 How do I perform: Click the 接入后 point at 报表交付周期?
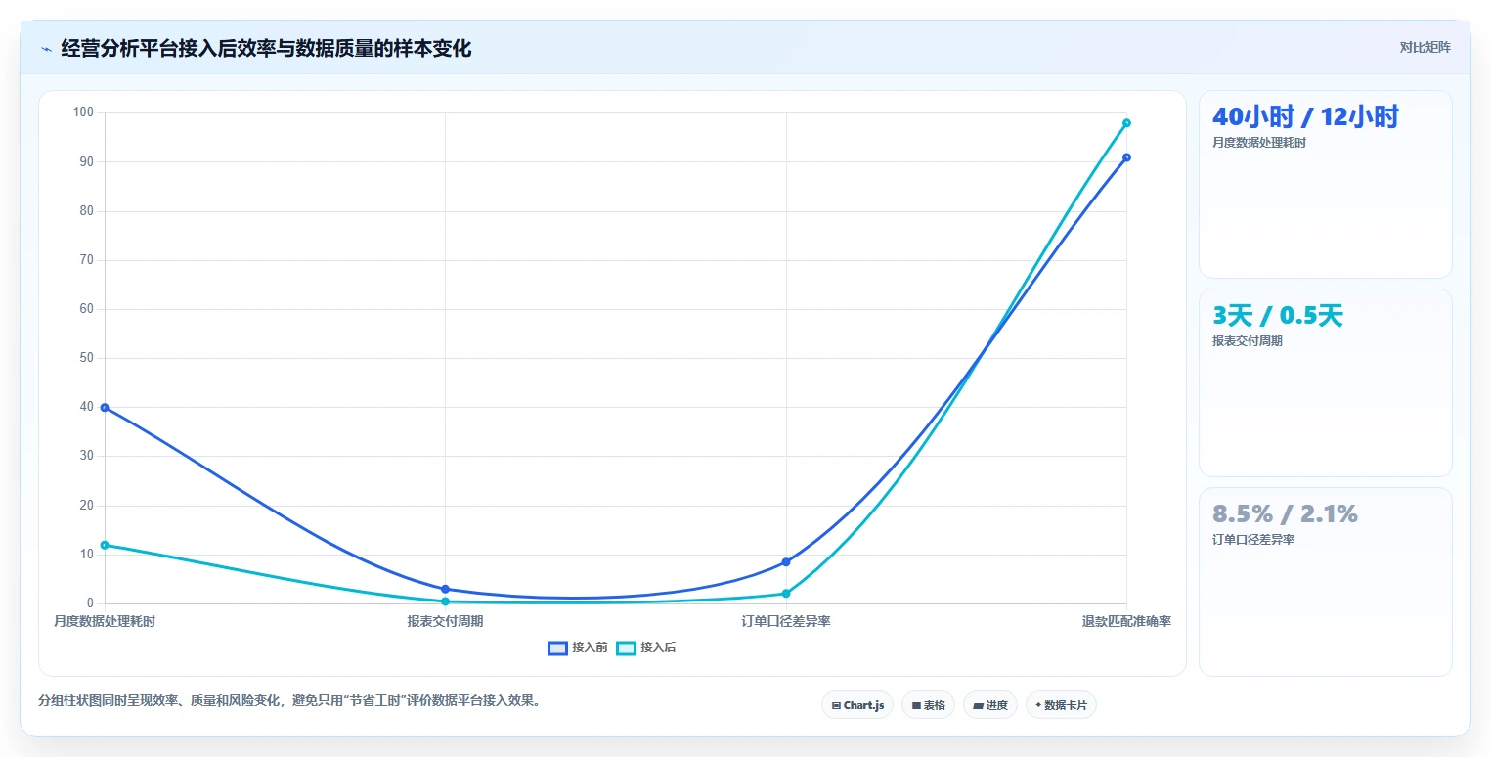[x=445, y=601]
